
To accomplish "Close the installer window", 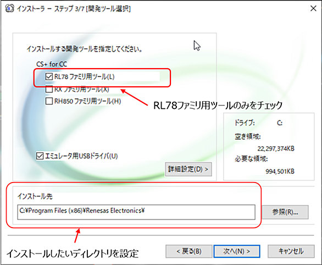I will (x=313, y=8).
